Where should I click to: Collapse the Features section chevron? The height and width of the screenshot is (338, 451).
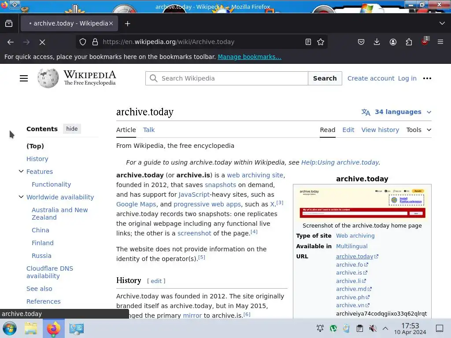(21, 171)
